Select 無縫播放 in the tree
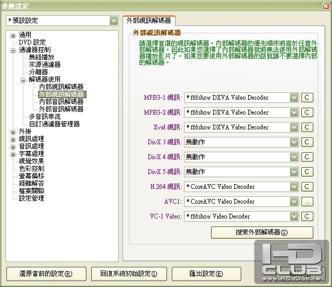Image resolution: width=332 pixels, height=287 pixels. [x=41, y=57]
